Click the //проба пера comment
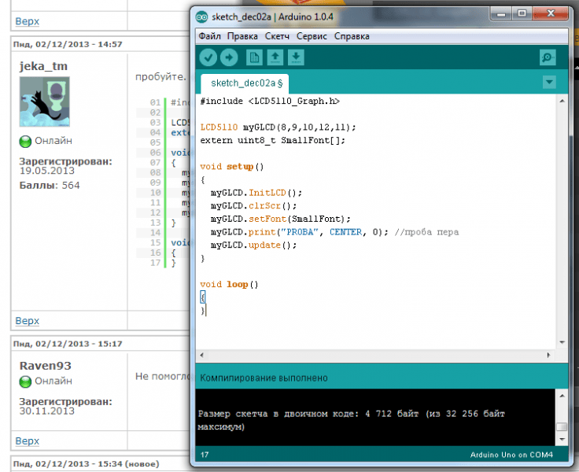The width and height of the screenshot is (579, 472). click(426, 232)
